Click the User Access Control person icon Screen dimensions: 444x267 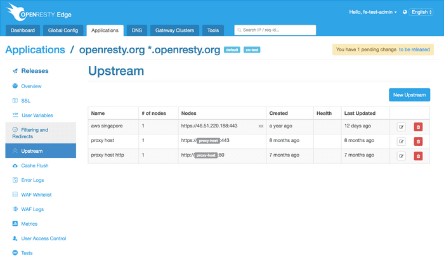pyautogui.click(x=15, y=238)
